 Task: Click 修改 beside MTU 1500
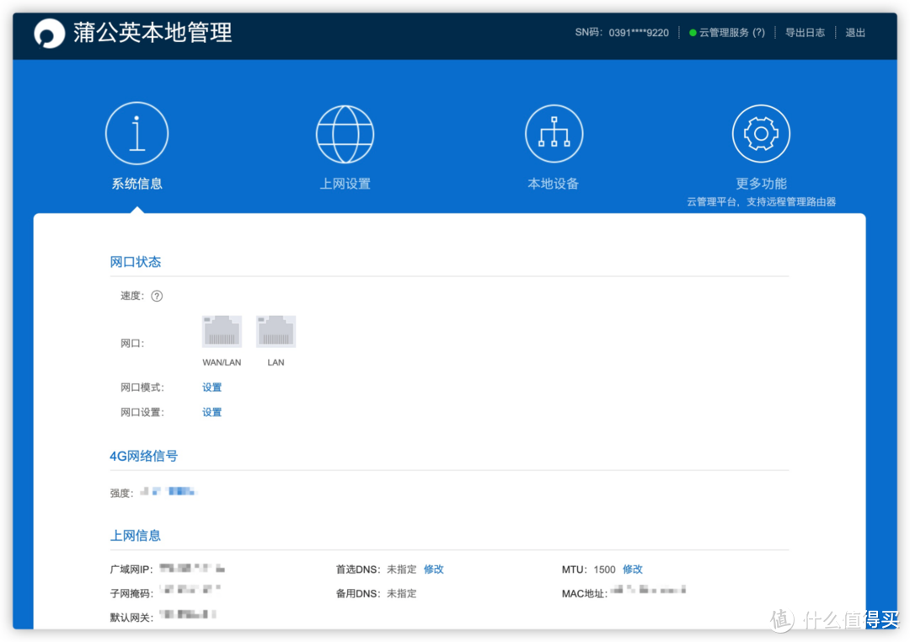pos(633,569)
